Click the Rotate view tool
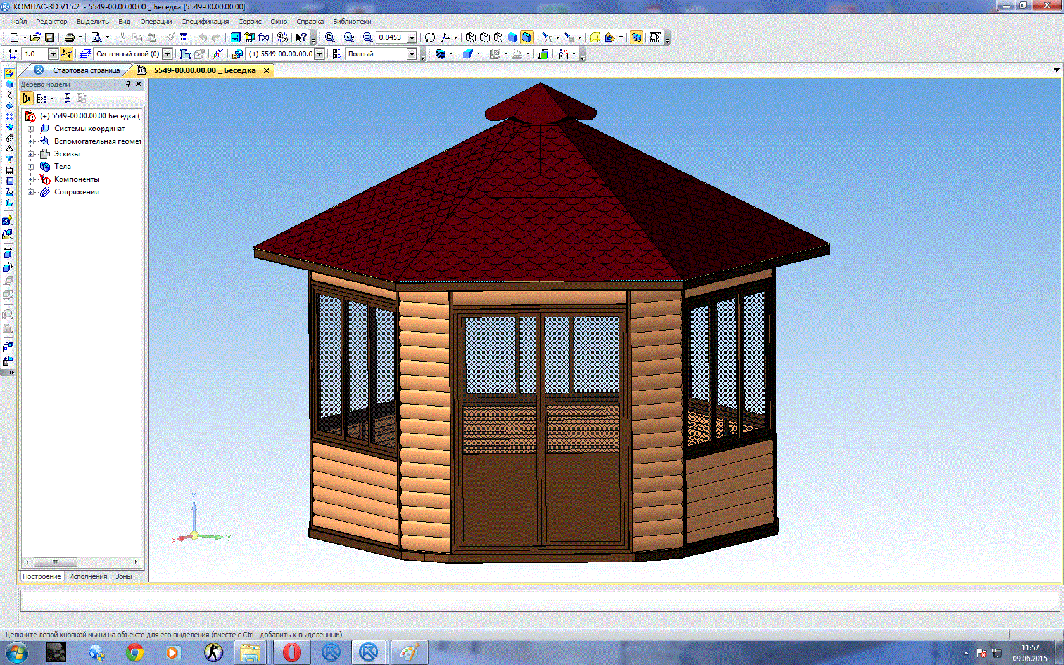This screenshot has height=665, width=1064. coord(430,37)
